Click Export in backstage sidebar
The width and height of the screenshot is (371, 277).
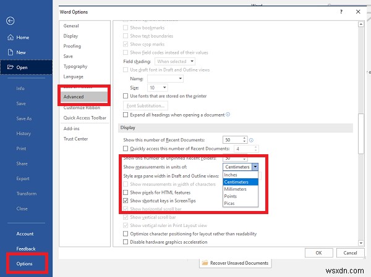(23, 178)
